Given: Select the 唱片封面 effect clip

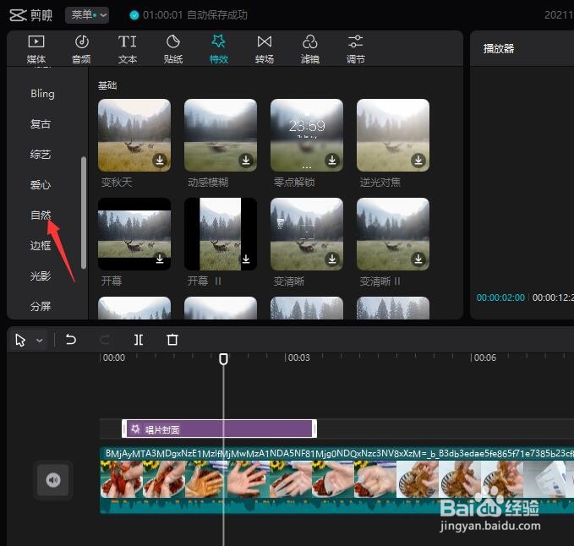Looking at the screenshot, I should (x=219, y=429).
